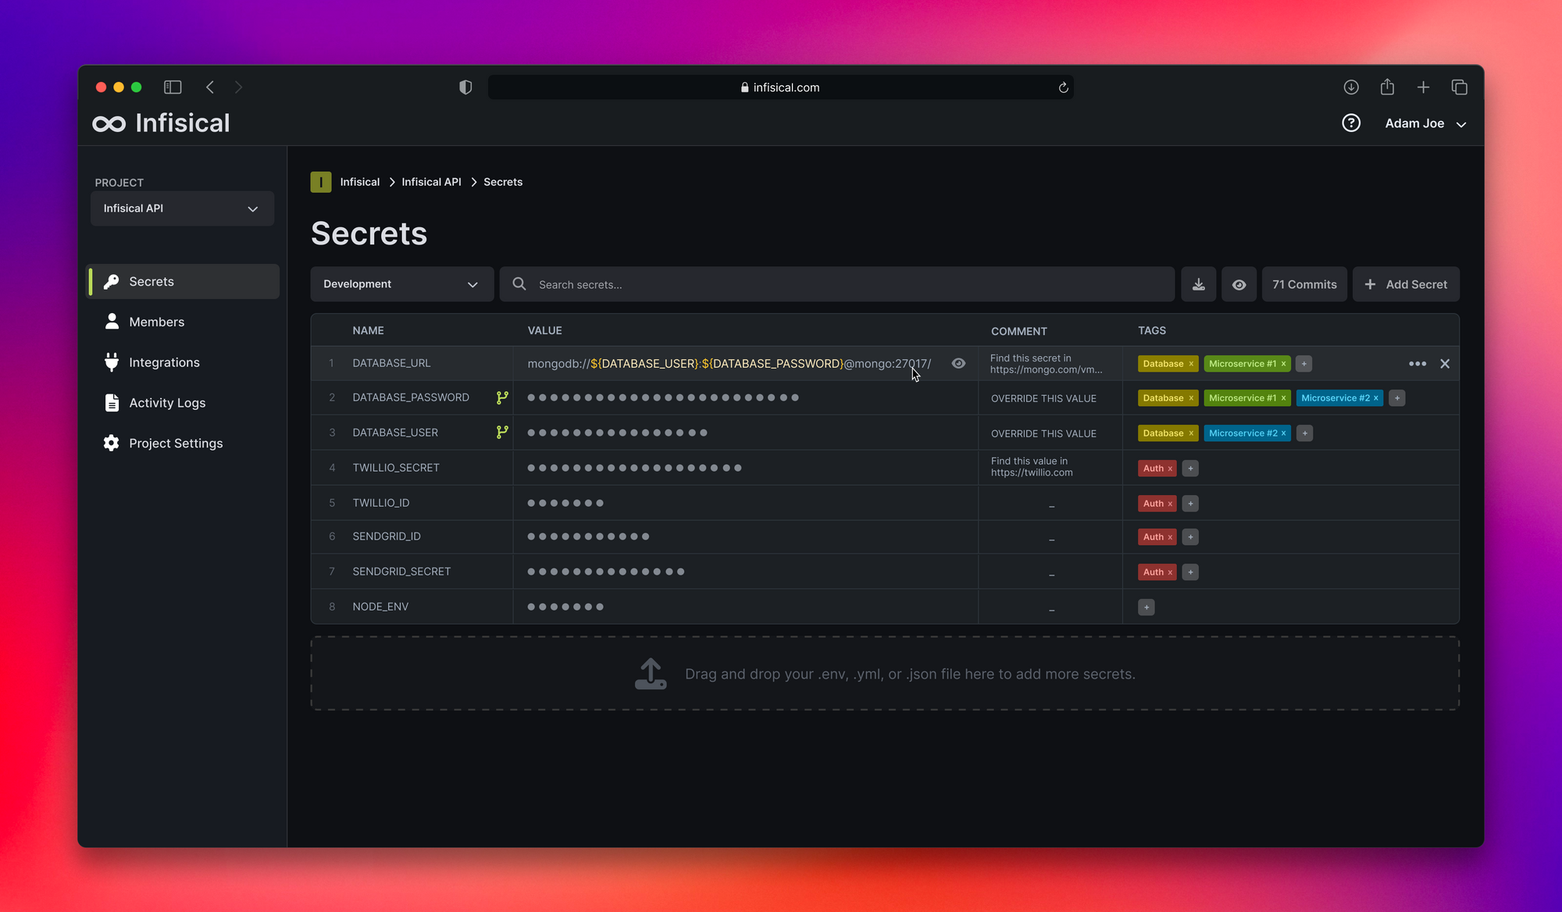Click the members icon in sidebar
This screenshot has height=912, width=1562.
click(x=112, y=322)
